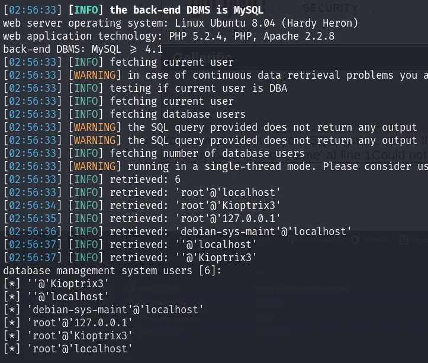Image resolution: width=428 pixels, height=363 pixels.
Task: Click the retrieved 'root'@'localhost' log entry
Action: coord(142,192)
